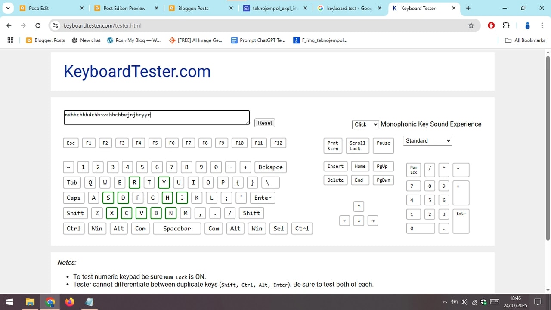Click the Chrome back arrow
Viewport: 551px width, 310px height.
point(9,25)
